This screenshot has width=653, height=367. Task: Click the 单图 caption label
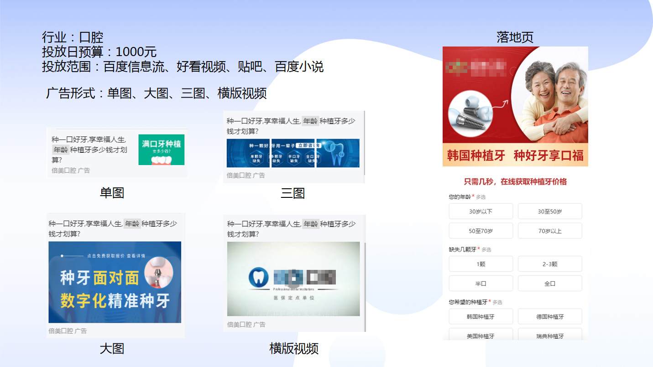click(x=112, y=193)
